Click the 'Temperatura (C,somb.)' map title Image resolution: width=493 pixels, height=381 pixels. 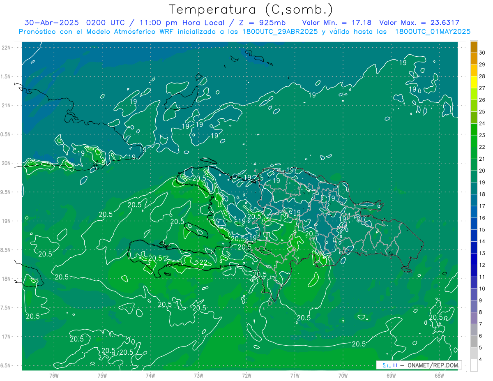pyautogui.click(x=251, y=9)
